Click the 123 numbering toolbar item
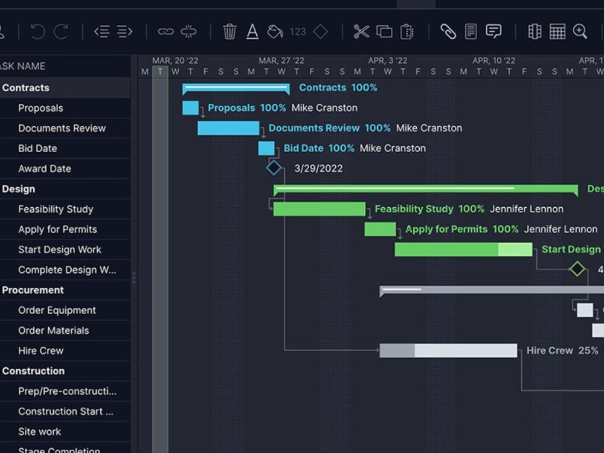The width and height of the screenshot is (604, 453). 298,31
